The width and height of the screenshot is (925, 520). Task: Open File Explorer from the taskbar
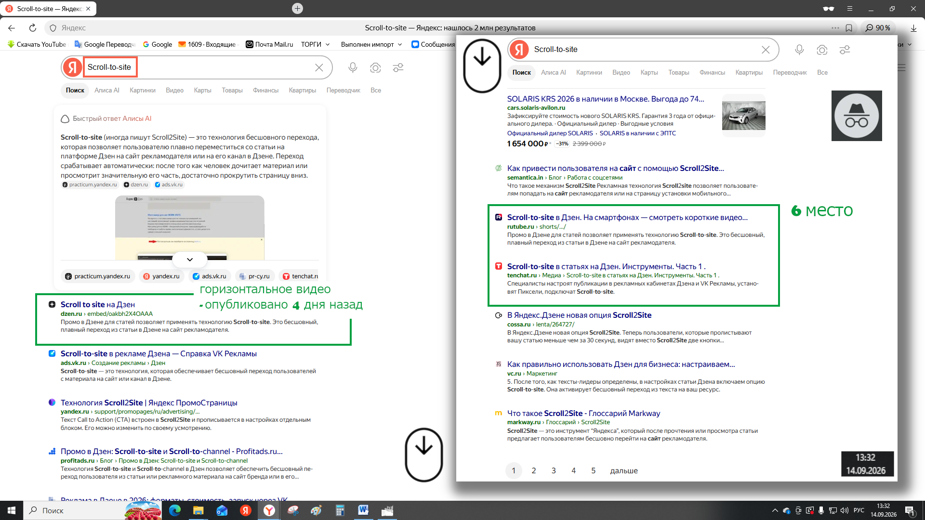pyautogui.click(x=198, y=510)
